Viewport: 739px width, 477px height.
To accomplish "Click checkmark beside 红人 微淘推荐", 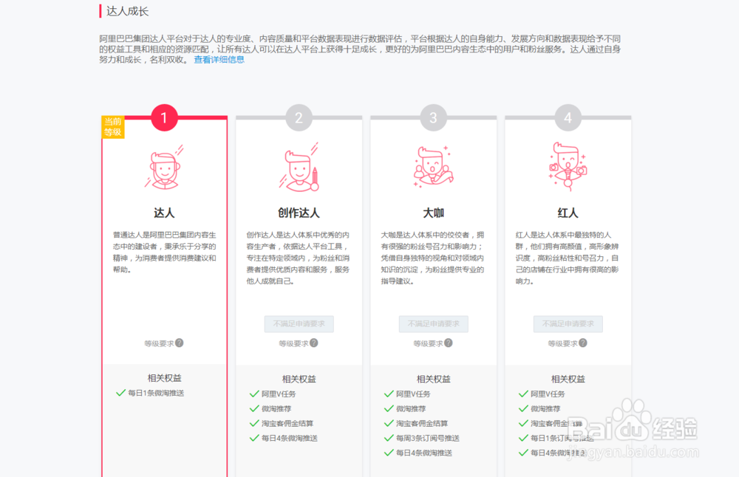I will pyautogui.click(x=523, y=408).
